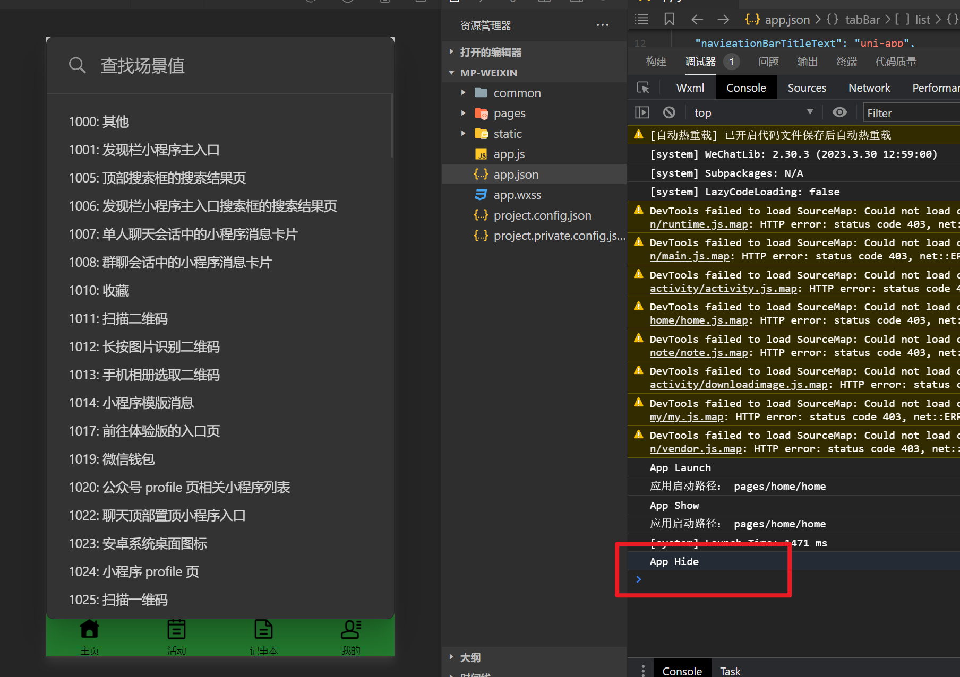The width and height of the screenshot is (960, 677).
Task: Click list in the breadcrumb
Action: pos(922,20)
